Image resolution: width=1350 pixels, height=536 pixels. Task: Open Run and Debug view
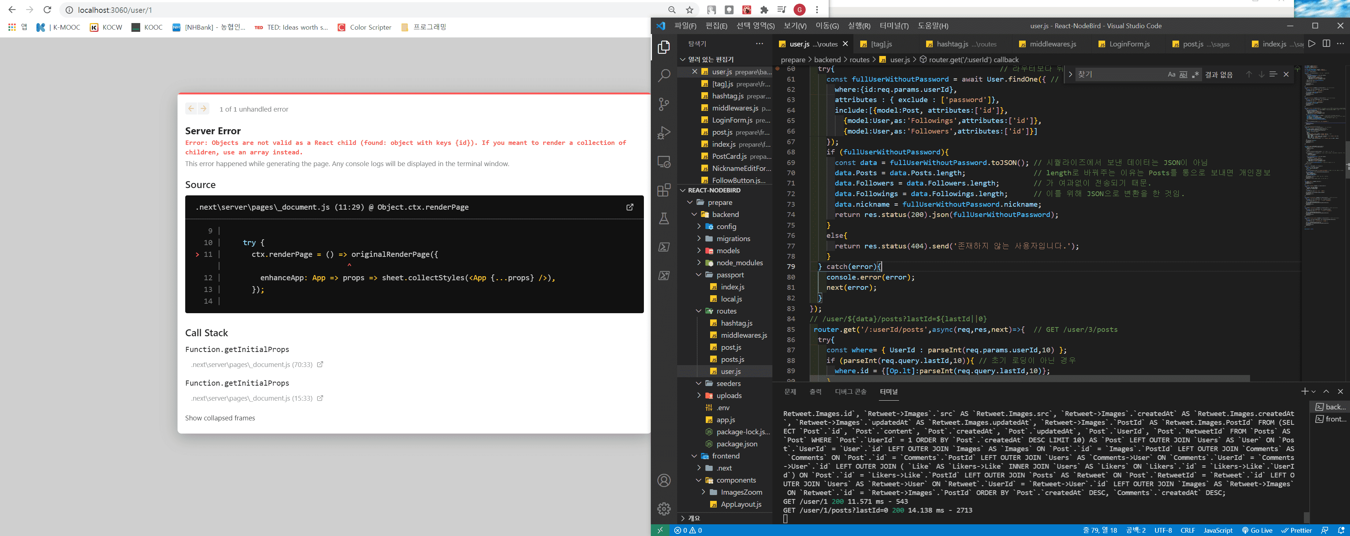pyautogui.click(x=664, y=132)
